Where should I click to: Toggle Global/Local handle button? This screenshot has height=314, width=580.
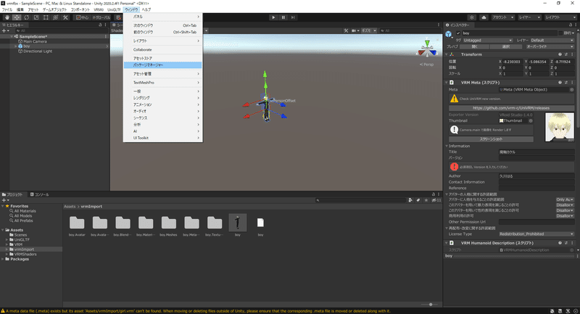[x=101, y=17]
